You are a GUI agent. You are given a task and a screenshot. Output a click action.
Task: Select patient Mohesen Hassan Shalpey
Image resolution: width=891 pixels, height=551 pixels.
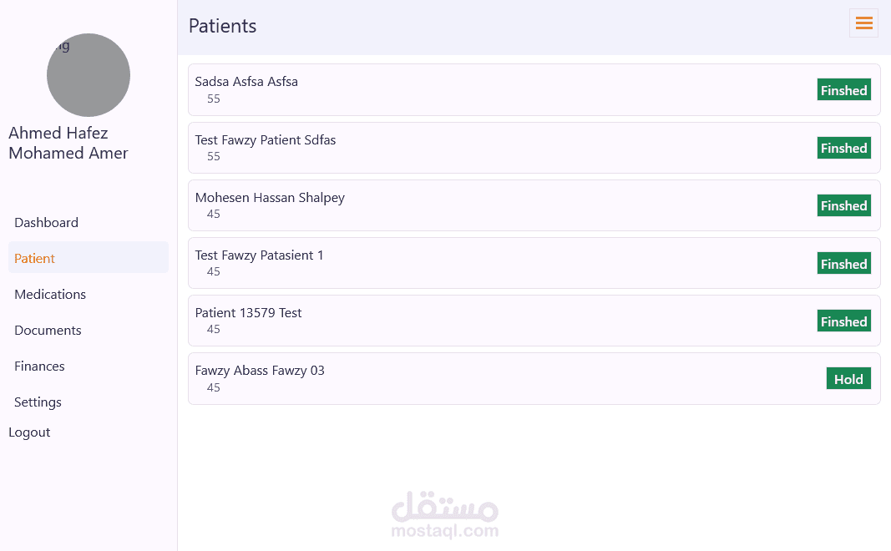click(x=270, y=198)
